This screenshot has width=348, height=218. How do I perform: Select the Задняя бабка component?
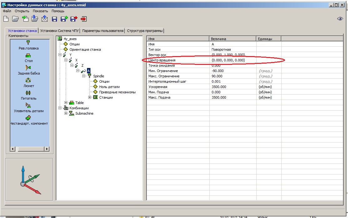pyautogui.click(x=29, y=70)
